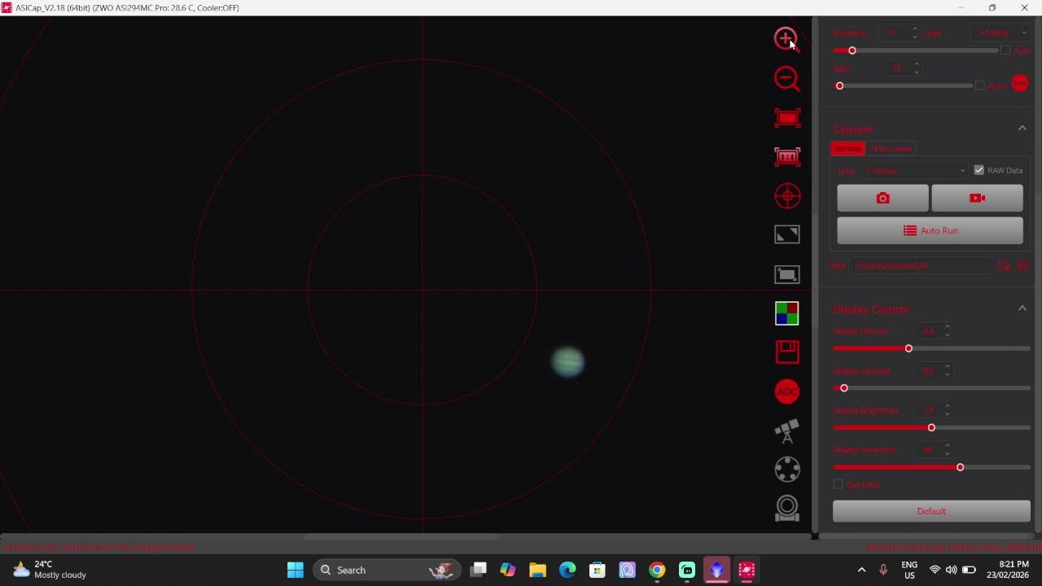Click the Display Gamma slider handle
The height and width of the screenshot is (586, 1042).
click(908, 348)
